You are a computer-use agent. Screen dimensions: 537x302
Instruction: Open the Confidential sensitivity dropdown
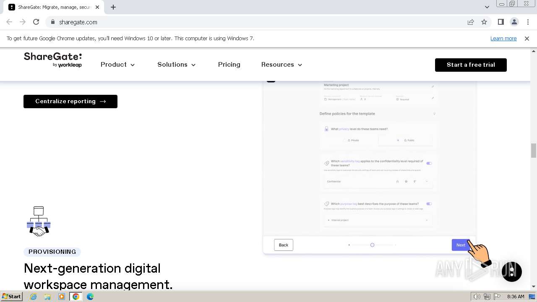coord(378,181)
